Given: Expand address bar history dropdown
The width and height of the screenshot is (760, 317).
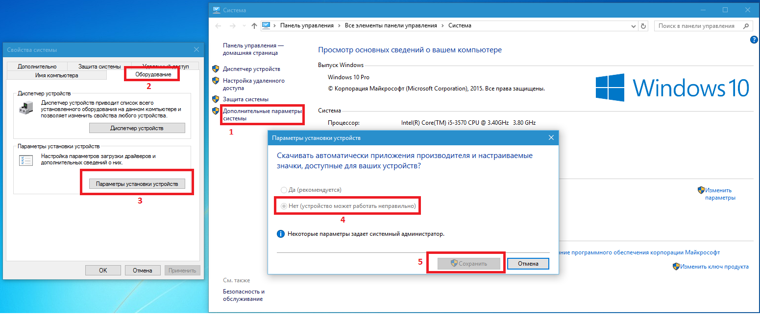Looking at the screenshot, I should click(x=633, y=25).
